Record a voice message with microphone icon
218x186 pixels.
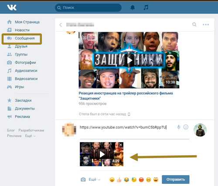point(179,127)
